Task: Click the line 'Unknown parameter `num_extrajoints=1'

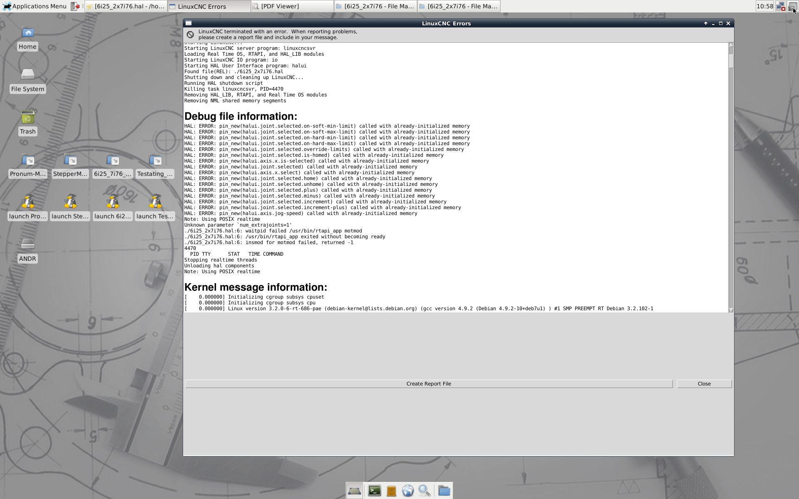Action: [x=238, y=225]
